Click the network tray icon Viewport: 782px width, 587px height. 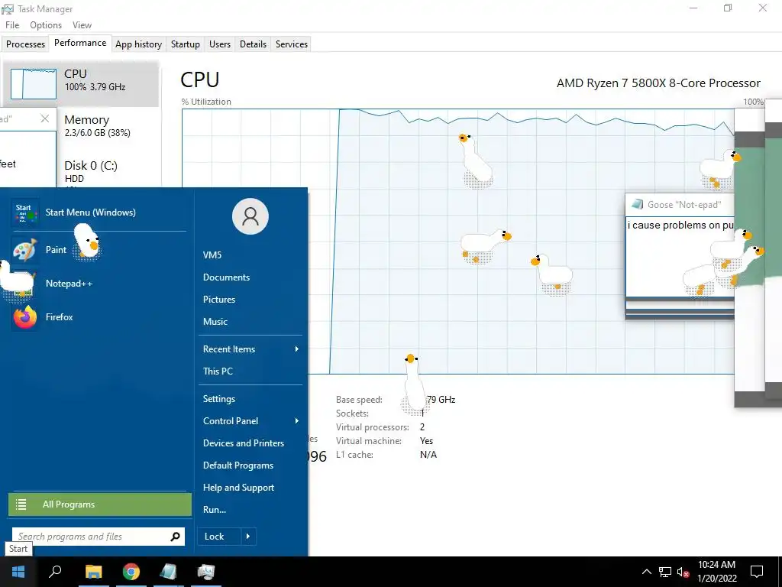coord(665,572)
